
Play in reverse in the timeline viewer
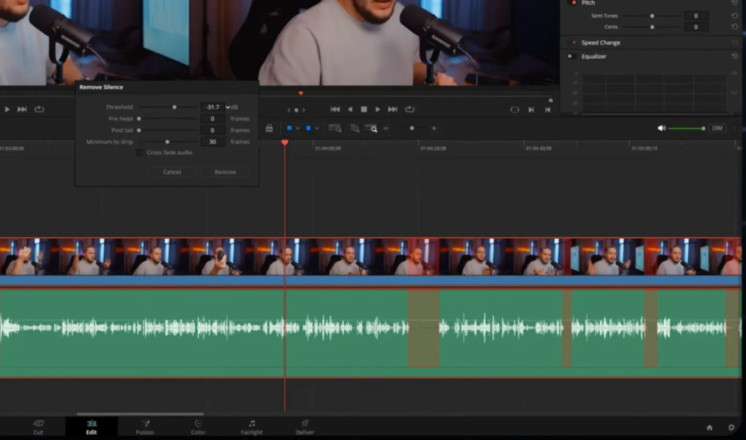point(350,110)
